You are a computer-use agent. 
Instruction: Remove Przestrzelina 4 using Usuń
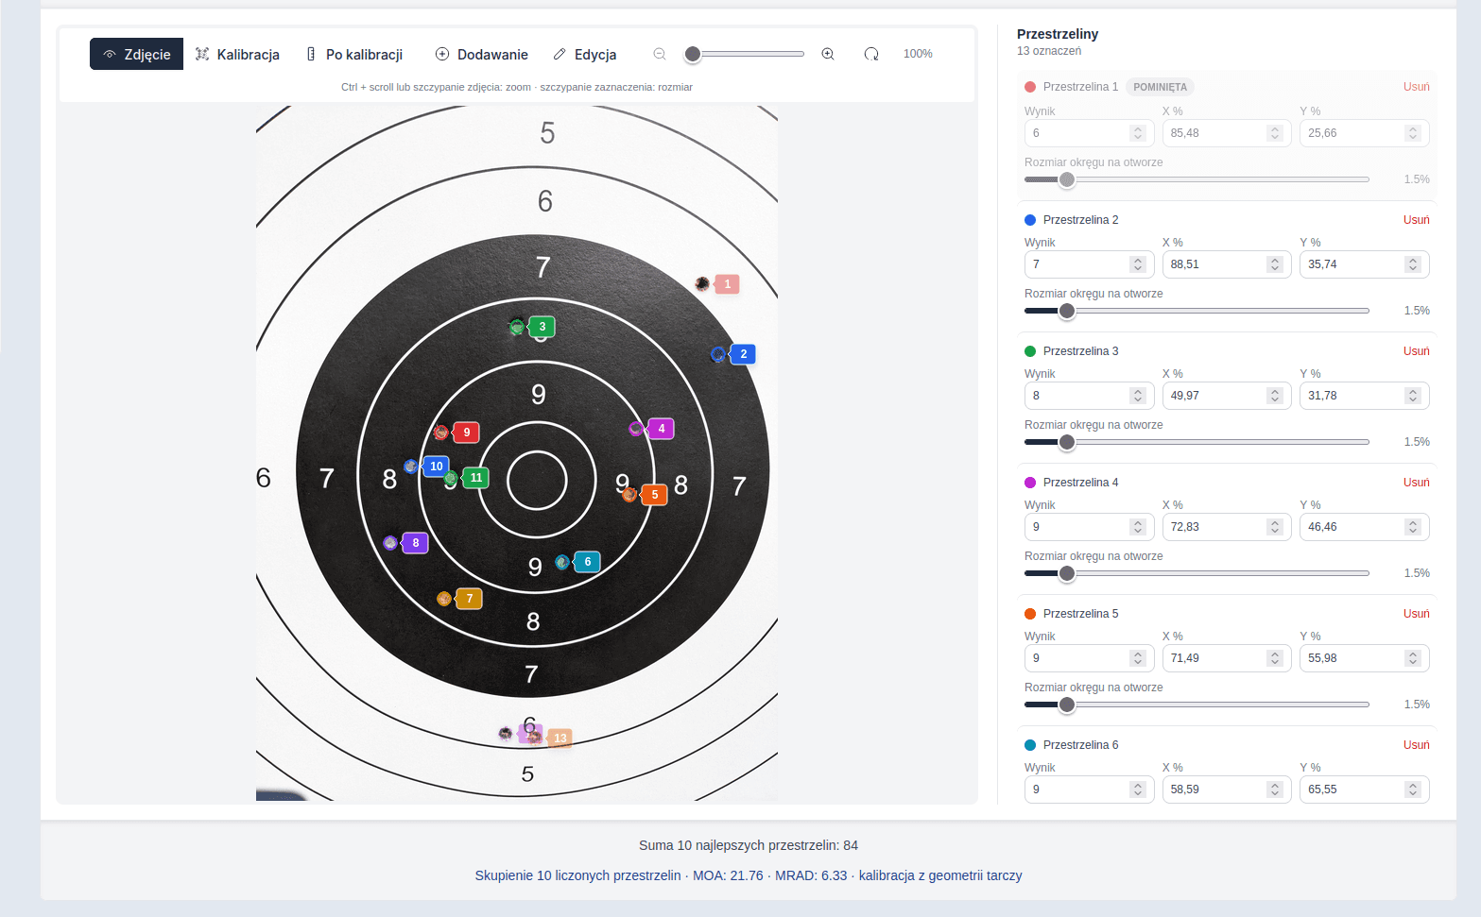(1416, 483)
